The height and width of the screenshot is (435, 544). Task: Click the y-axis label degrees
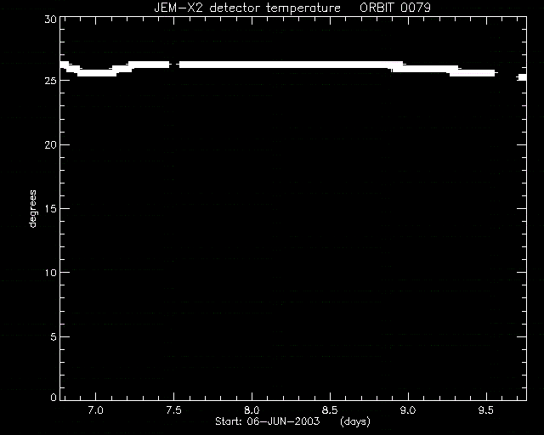[x=32, y=208]
